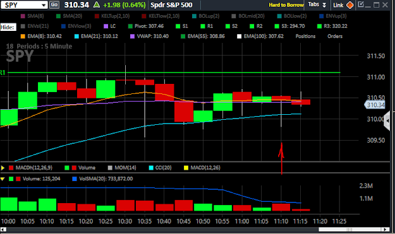Click the Hard to Borrow label
395x234 pixels.
pos(286,5)
